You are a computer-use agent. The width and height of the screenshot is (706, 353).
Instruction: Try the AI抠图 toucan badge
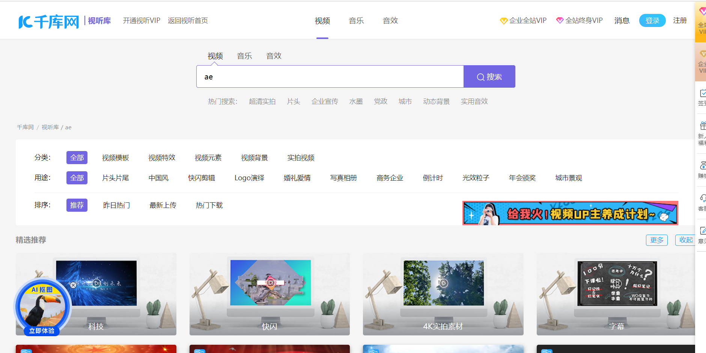[x=42, y=306]
